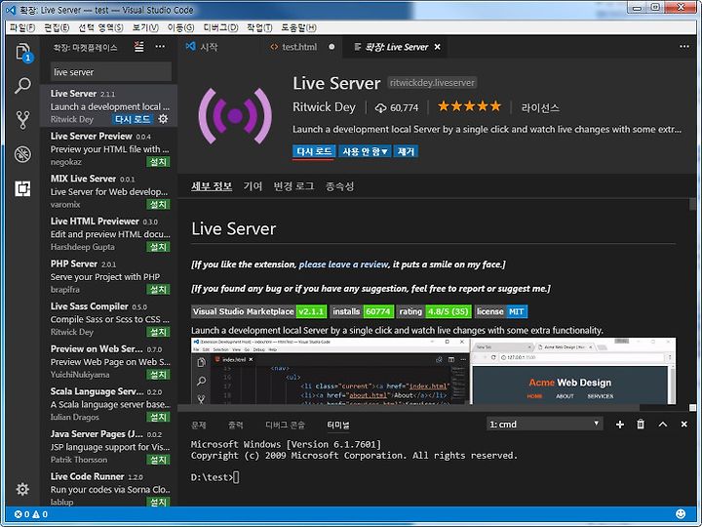Open the please leave a review link

pos(343,264)
